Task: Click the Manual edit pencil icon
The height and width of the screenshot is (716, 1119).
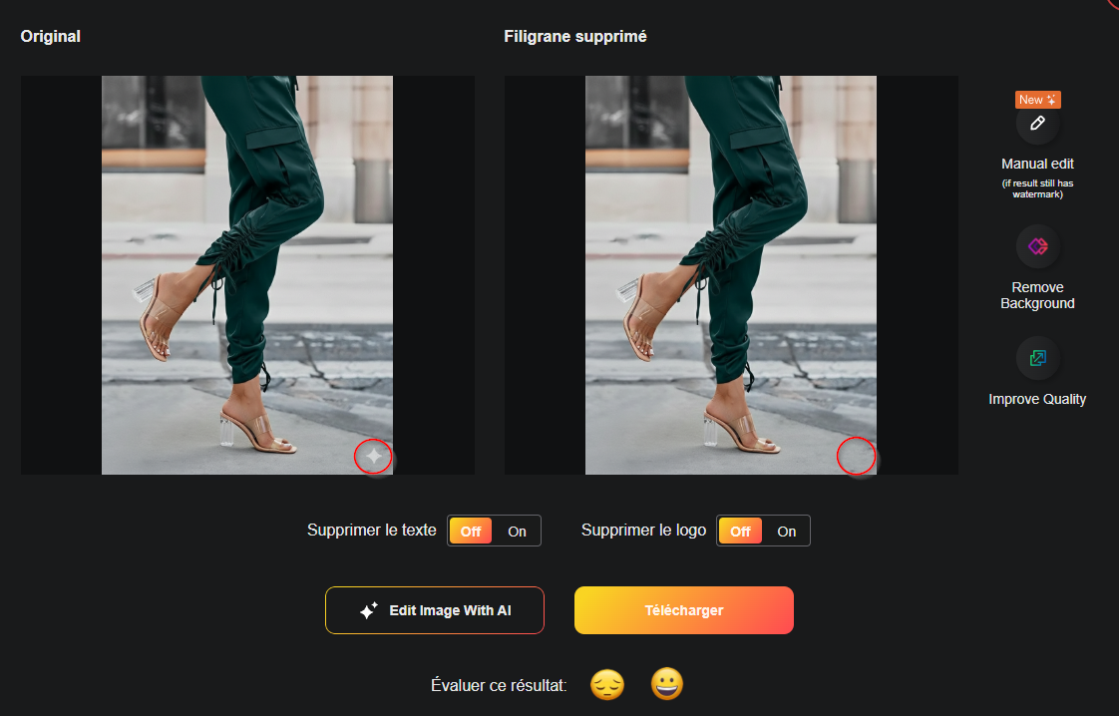Action: tap(1037, 124)
